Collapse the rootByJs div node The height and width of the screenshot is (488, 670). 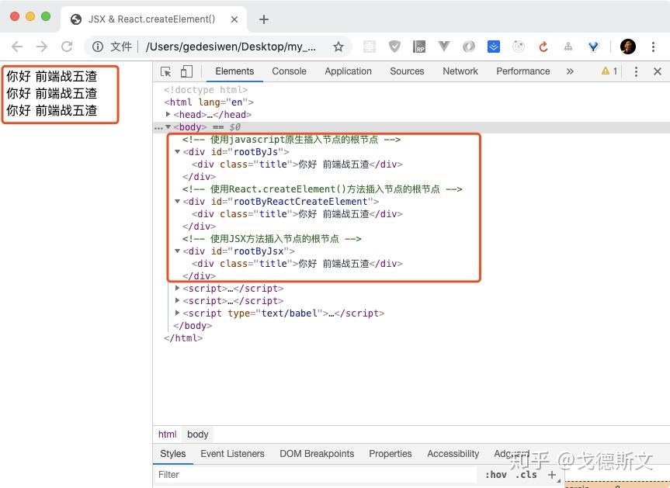pos(178,151)
